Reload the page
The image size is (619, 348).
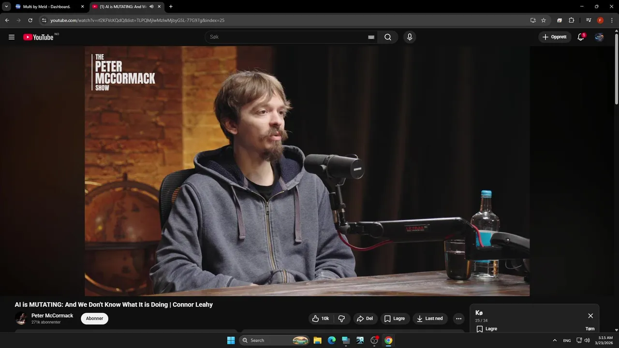(x=30, y=20)
